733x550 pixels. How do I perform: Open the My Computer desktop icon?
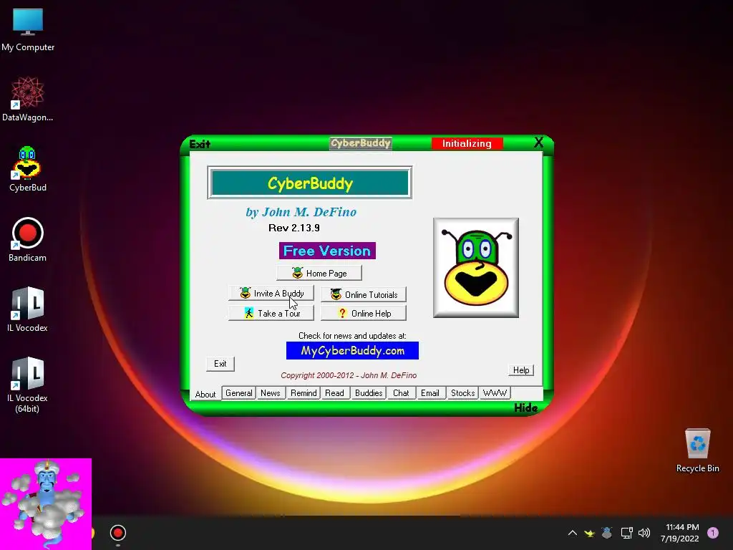click(28, 30)
